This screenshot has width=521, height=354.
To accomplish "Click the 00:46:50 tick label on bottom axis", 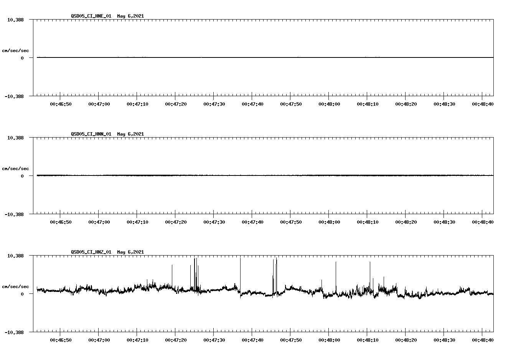I will coord(61,339).
